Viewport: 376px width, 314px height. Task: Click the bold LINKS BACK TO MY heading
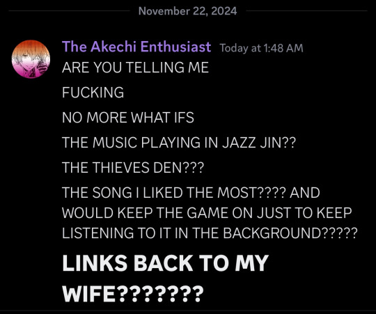pos(166,263)
